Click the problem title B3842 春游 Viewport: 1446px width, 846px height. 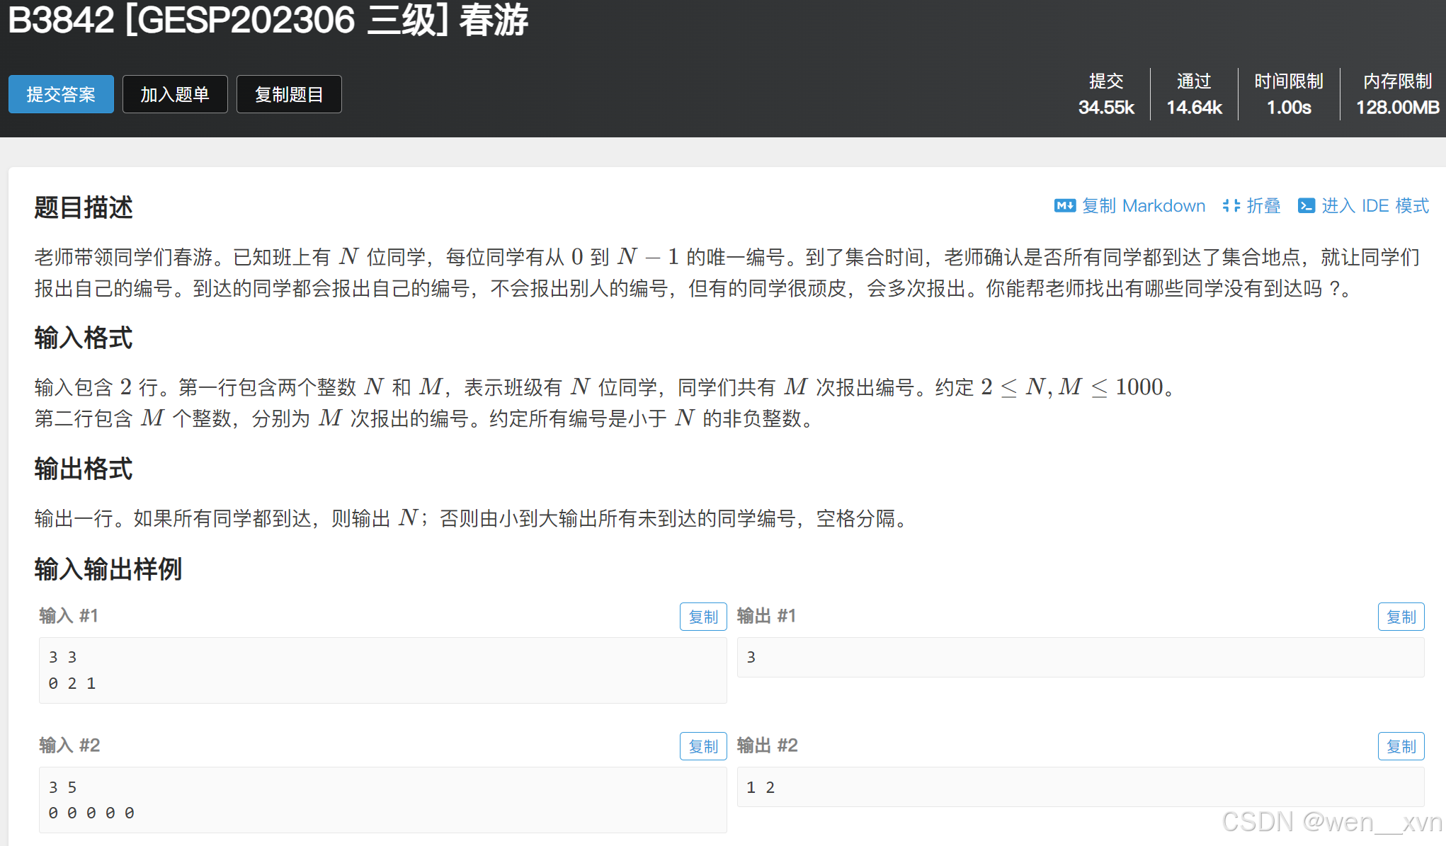(268, 20)
